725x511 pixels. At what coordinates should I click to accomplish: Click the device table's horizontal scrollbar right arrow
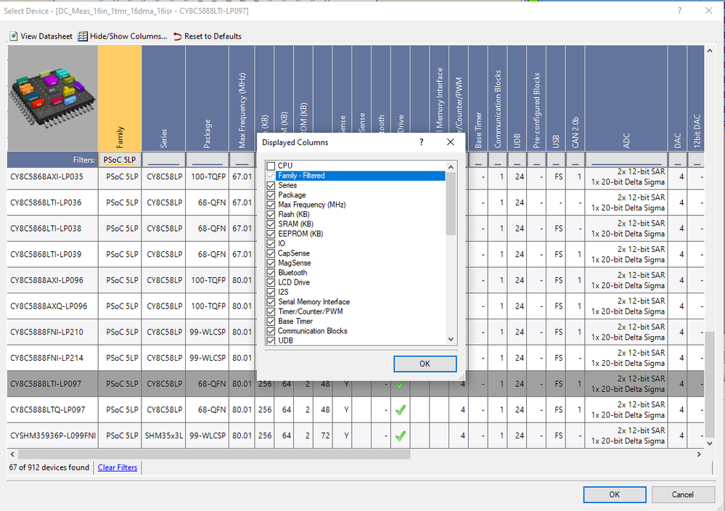click(x=699, y=454)
